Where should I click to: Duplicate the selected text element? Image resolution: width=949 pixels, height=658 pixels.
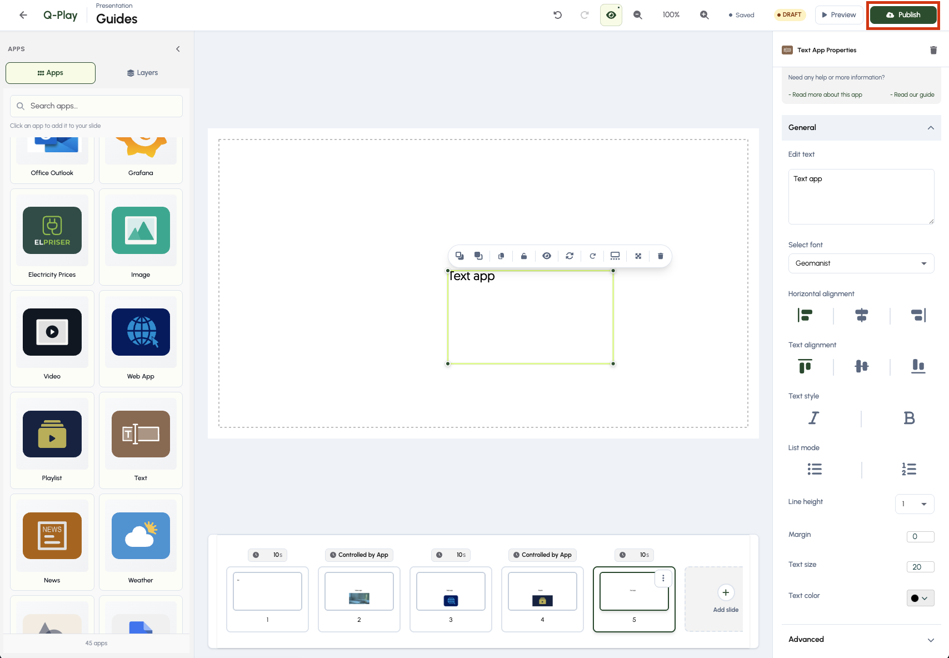(x=501, y=256)
